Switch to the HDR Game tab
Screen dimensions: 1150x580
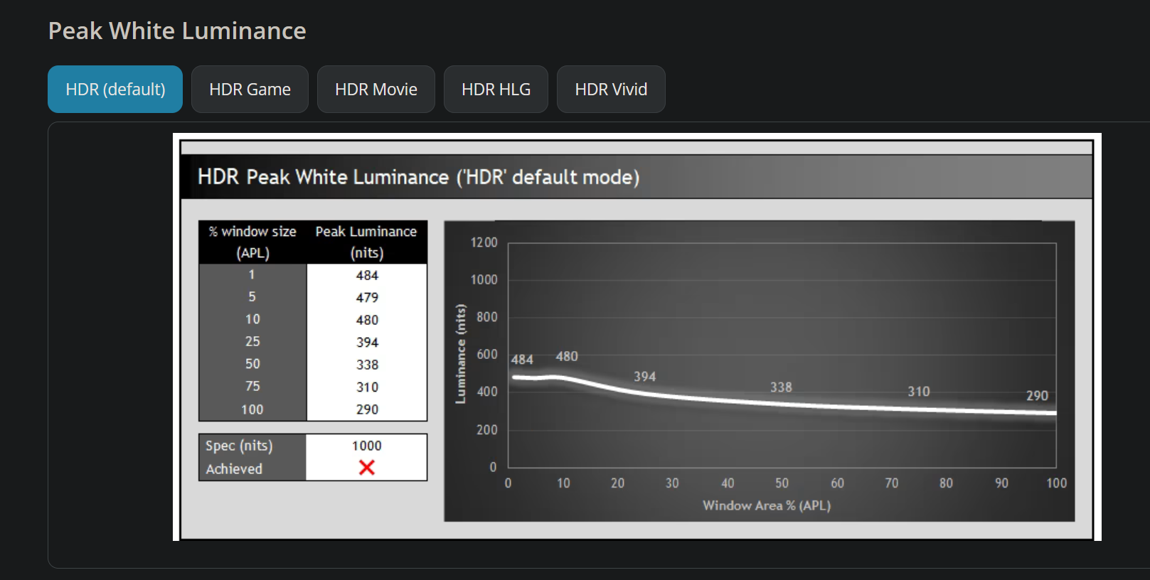click(250, 90)
